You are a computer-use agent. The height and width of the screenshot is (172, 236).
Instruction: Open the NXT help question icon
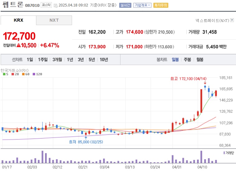232,20
